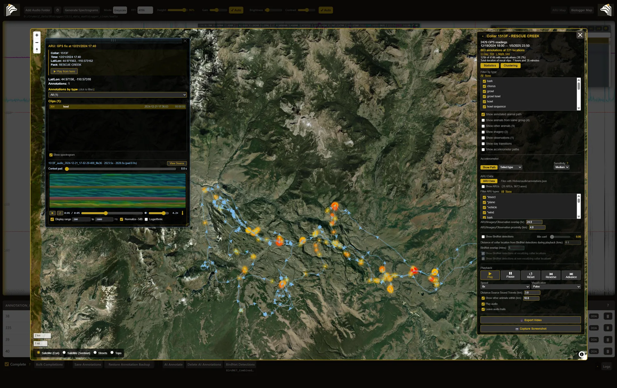The width and height of the screenshot is (617, 388).
Task: Select Satellite (Sentinel) basemap
Action: tap(64, 353)
